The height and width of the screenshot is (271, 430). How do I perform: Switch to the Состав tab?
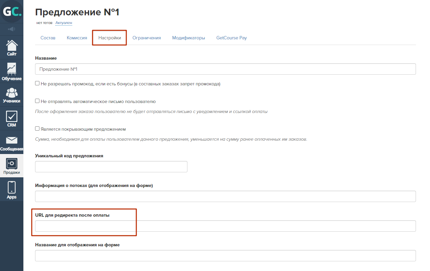(x=48, y=38)
